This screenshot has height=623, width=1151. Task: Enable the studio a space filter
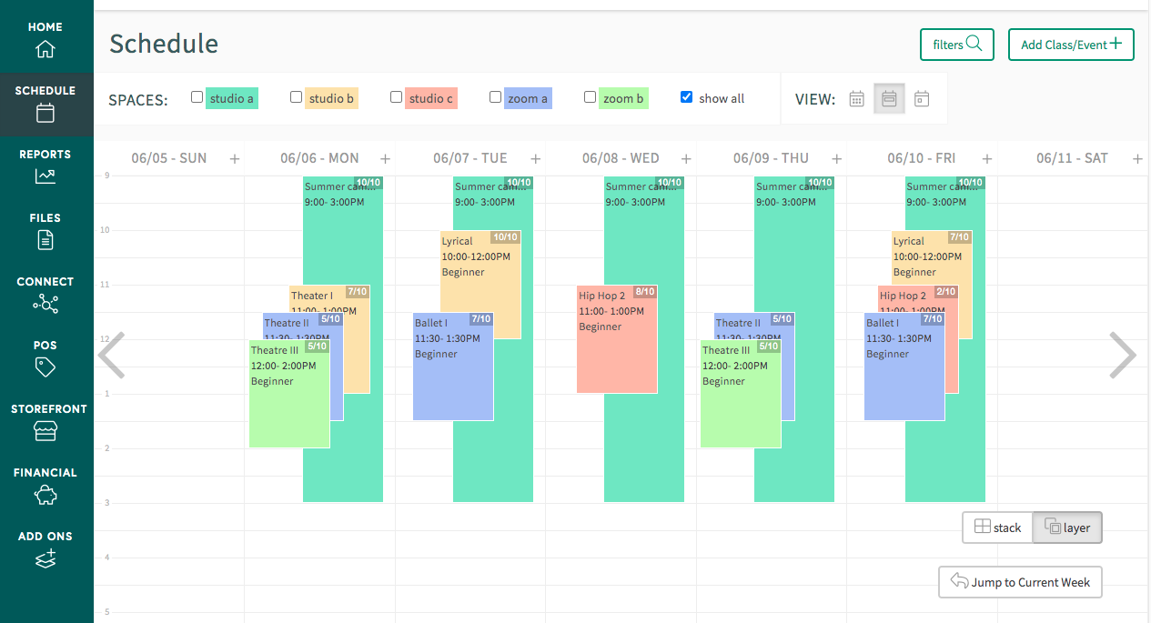197,96
